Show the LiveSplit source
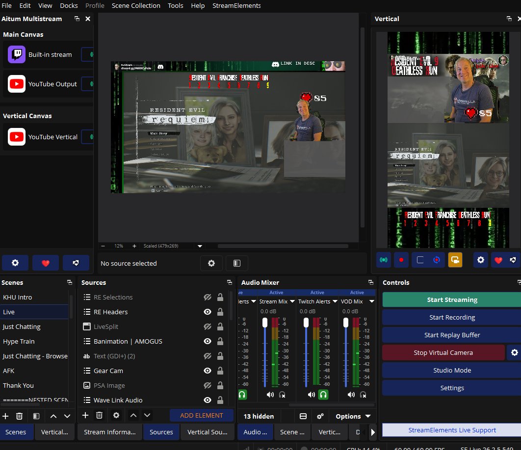This screenshot has height=450, width=521. point(208,326)
